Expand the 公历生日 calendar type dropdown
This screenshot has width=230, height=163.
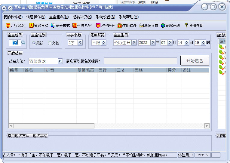134,42
